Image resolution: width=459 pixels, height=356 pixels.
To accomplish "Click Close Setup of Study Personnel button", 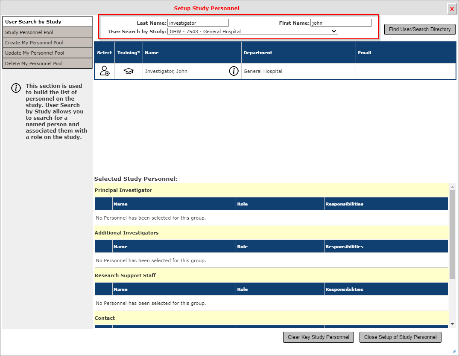I will [400, 337].
